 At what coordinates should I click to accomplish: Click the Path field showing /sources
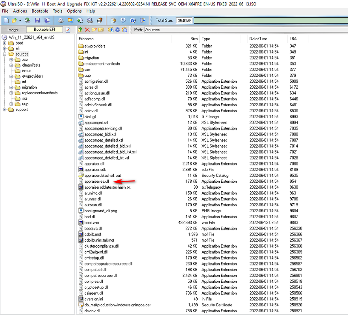[246, 30]
